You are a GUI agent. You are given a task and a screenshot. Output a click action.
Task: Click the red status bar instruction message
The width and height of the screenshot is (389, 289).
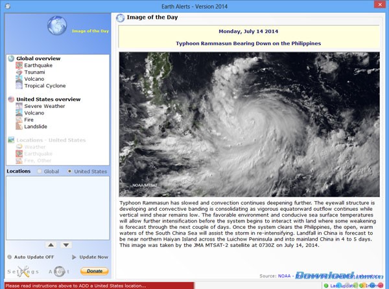tap(99, 286)
